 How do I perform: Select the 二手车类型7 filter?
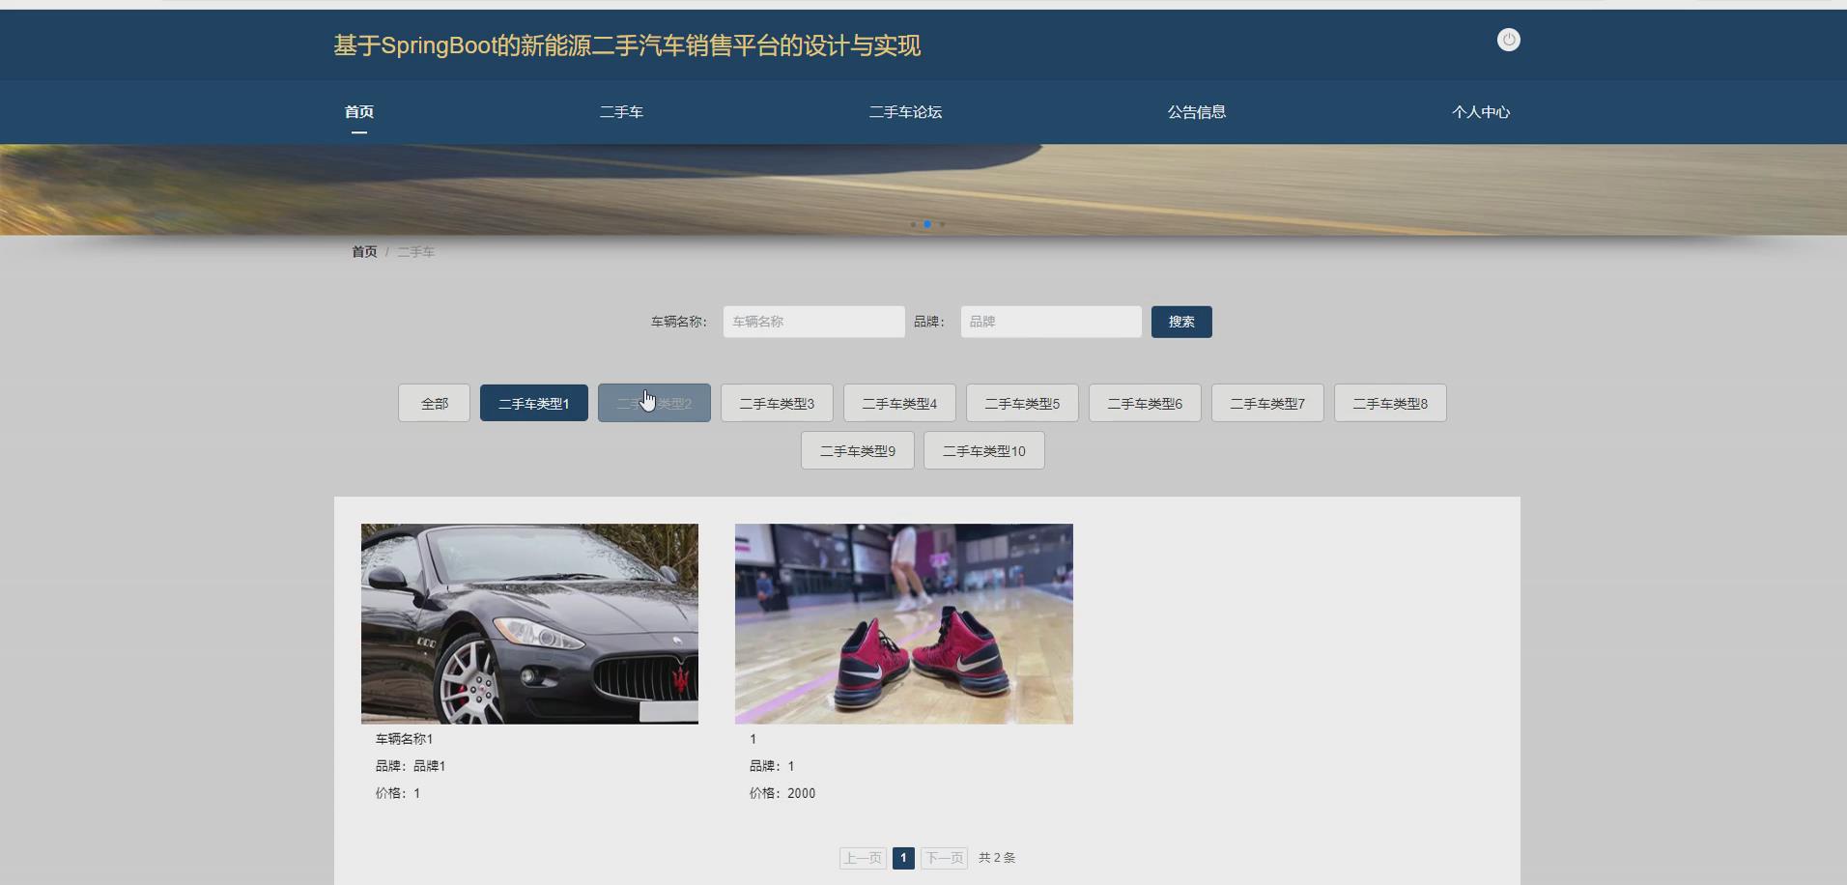pos(1267,403)
